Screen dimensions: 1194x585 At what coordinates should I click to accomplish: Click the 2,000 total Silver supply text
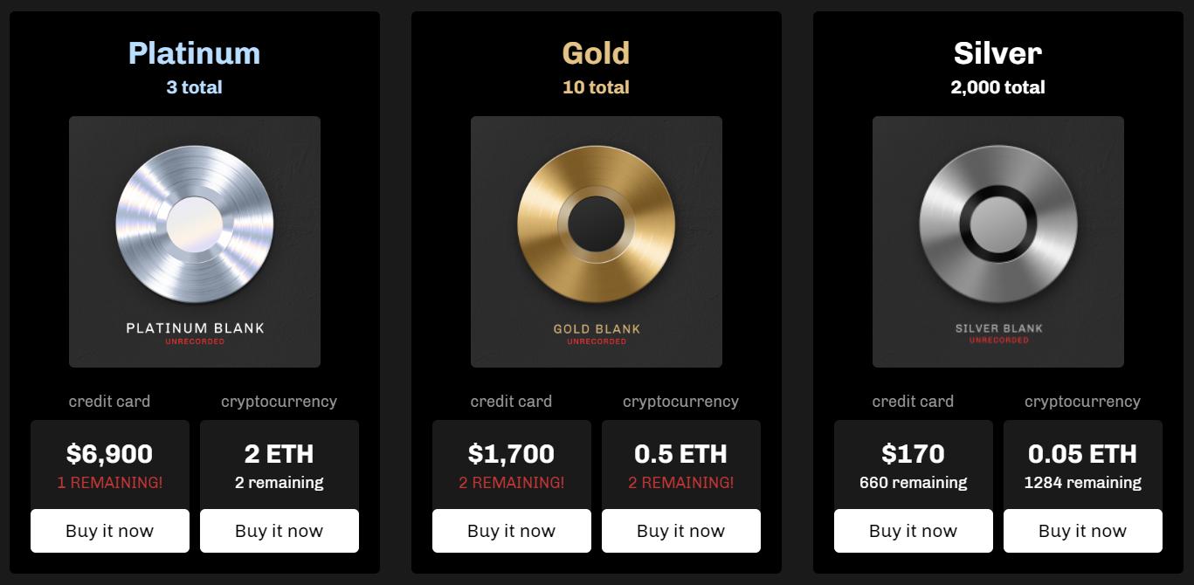(x=998, y=87)
